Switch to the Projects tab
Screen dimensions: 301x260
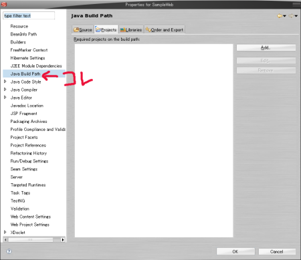pos(106,29)
